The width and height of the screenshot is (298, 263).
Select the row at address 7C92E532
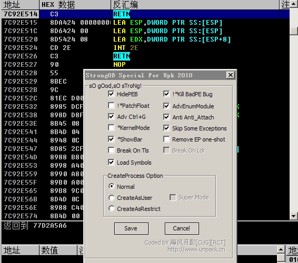(42, 107)
